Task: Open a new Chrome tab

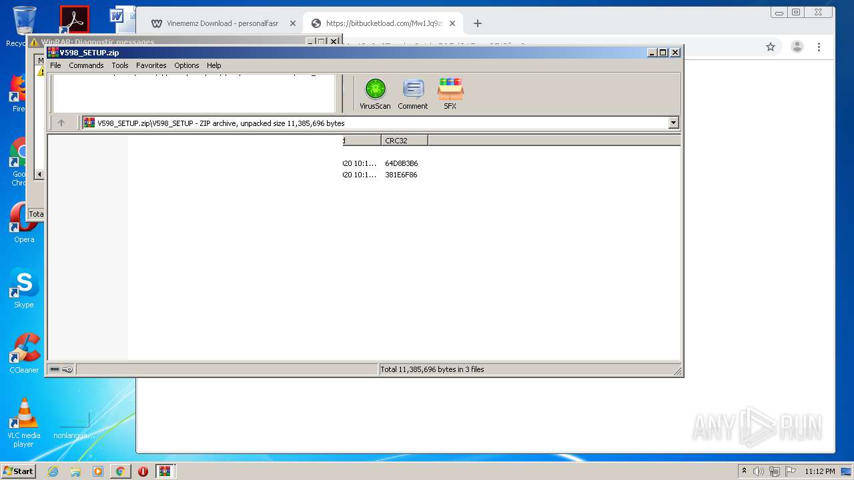Action: [x=477, y=23]
